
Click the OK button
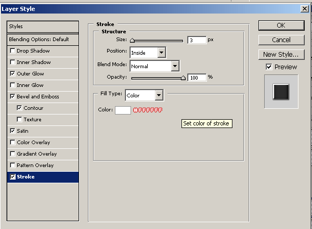(281, 25)
